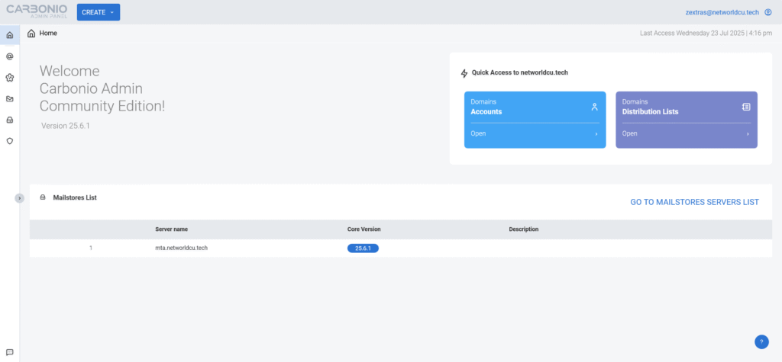This screenshot has height=362, width=782.
Task: Open Domains via the @ sidebar icon
Action: click(x=9, y=56)
